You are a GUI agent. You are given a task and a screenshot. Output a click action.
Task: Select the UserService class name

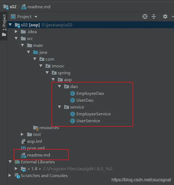(x=88, y=121)
